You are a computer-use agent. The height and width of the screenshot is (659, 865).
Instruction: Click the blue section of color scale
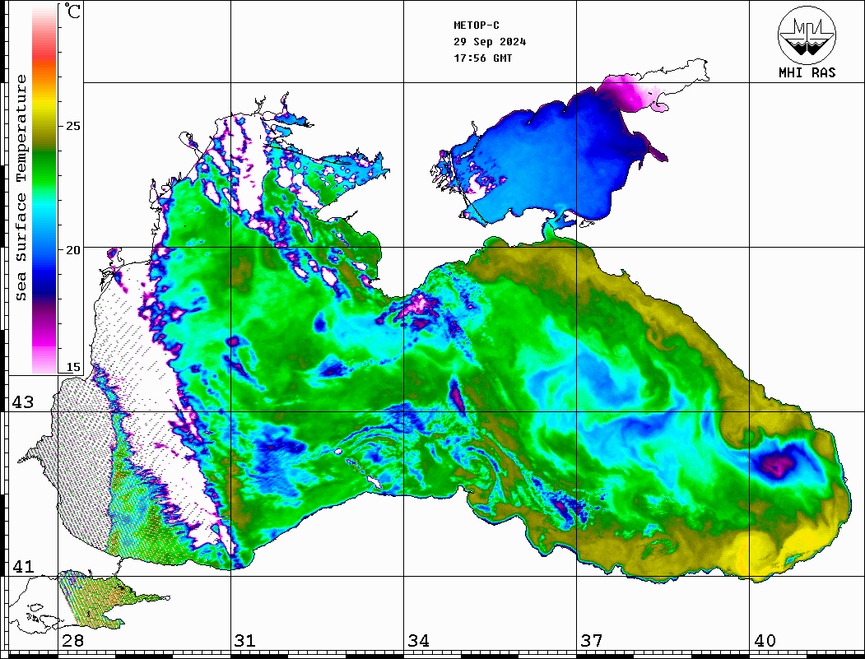tap(44, 267)
